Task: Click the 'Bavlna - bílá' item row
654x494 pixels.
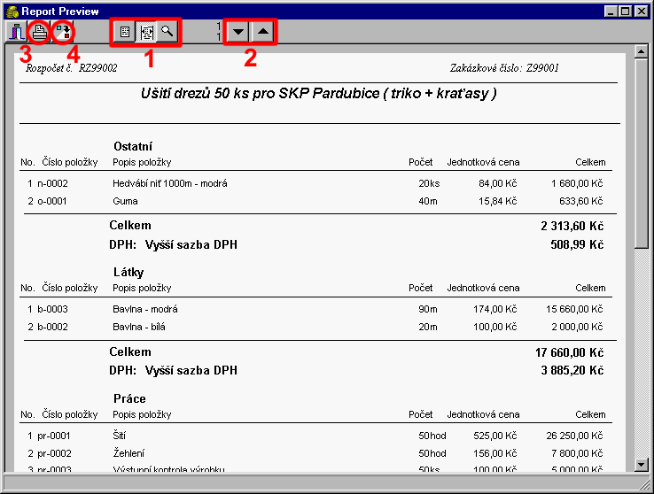Action: coord(138,327)
